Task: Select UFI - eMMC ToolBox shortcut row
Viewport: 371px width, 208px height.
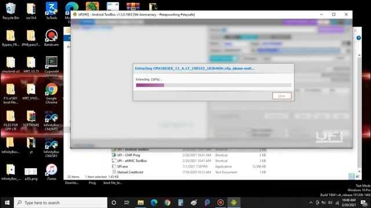Action: click(188, 161)
